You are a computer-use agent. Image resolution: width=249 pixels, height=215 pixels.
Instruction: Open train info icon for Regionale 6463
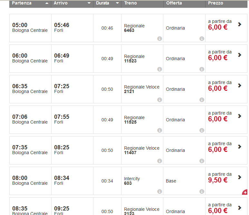click(159, 39)
